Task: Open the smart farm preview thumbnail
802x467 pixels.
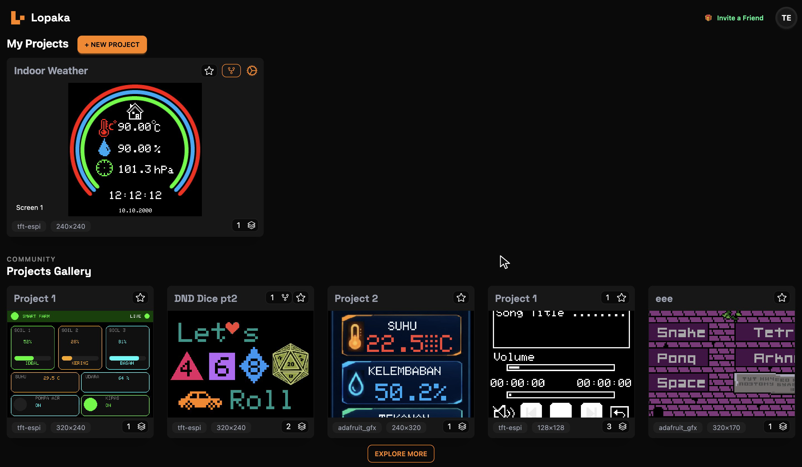Action: pyautogui.click(x=80, y=364)
